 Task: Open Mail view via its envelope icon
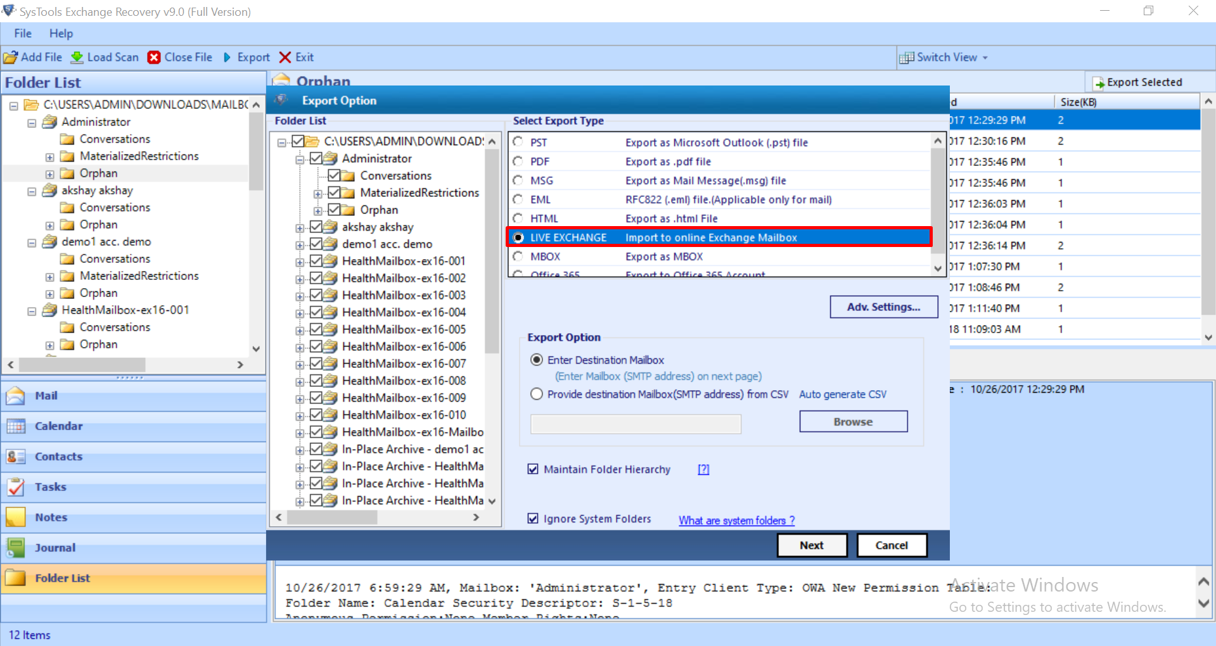(x=16, y=396)
